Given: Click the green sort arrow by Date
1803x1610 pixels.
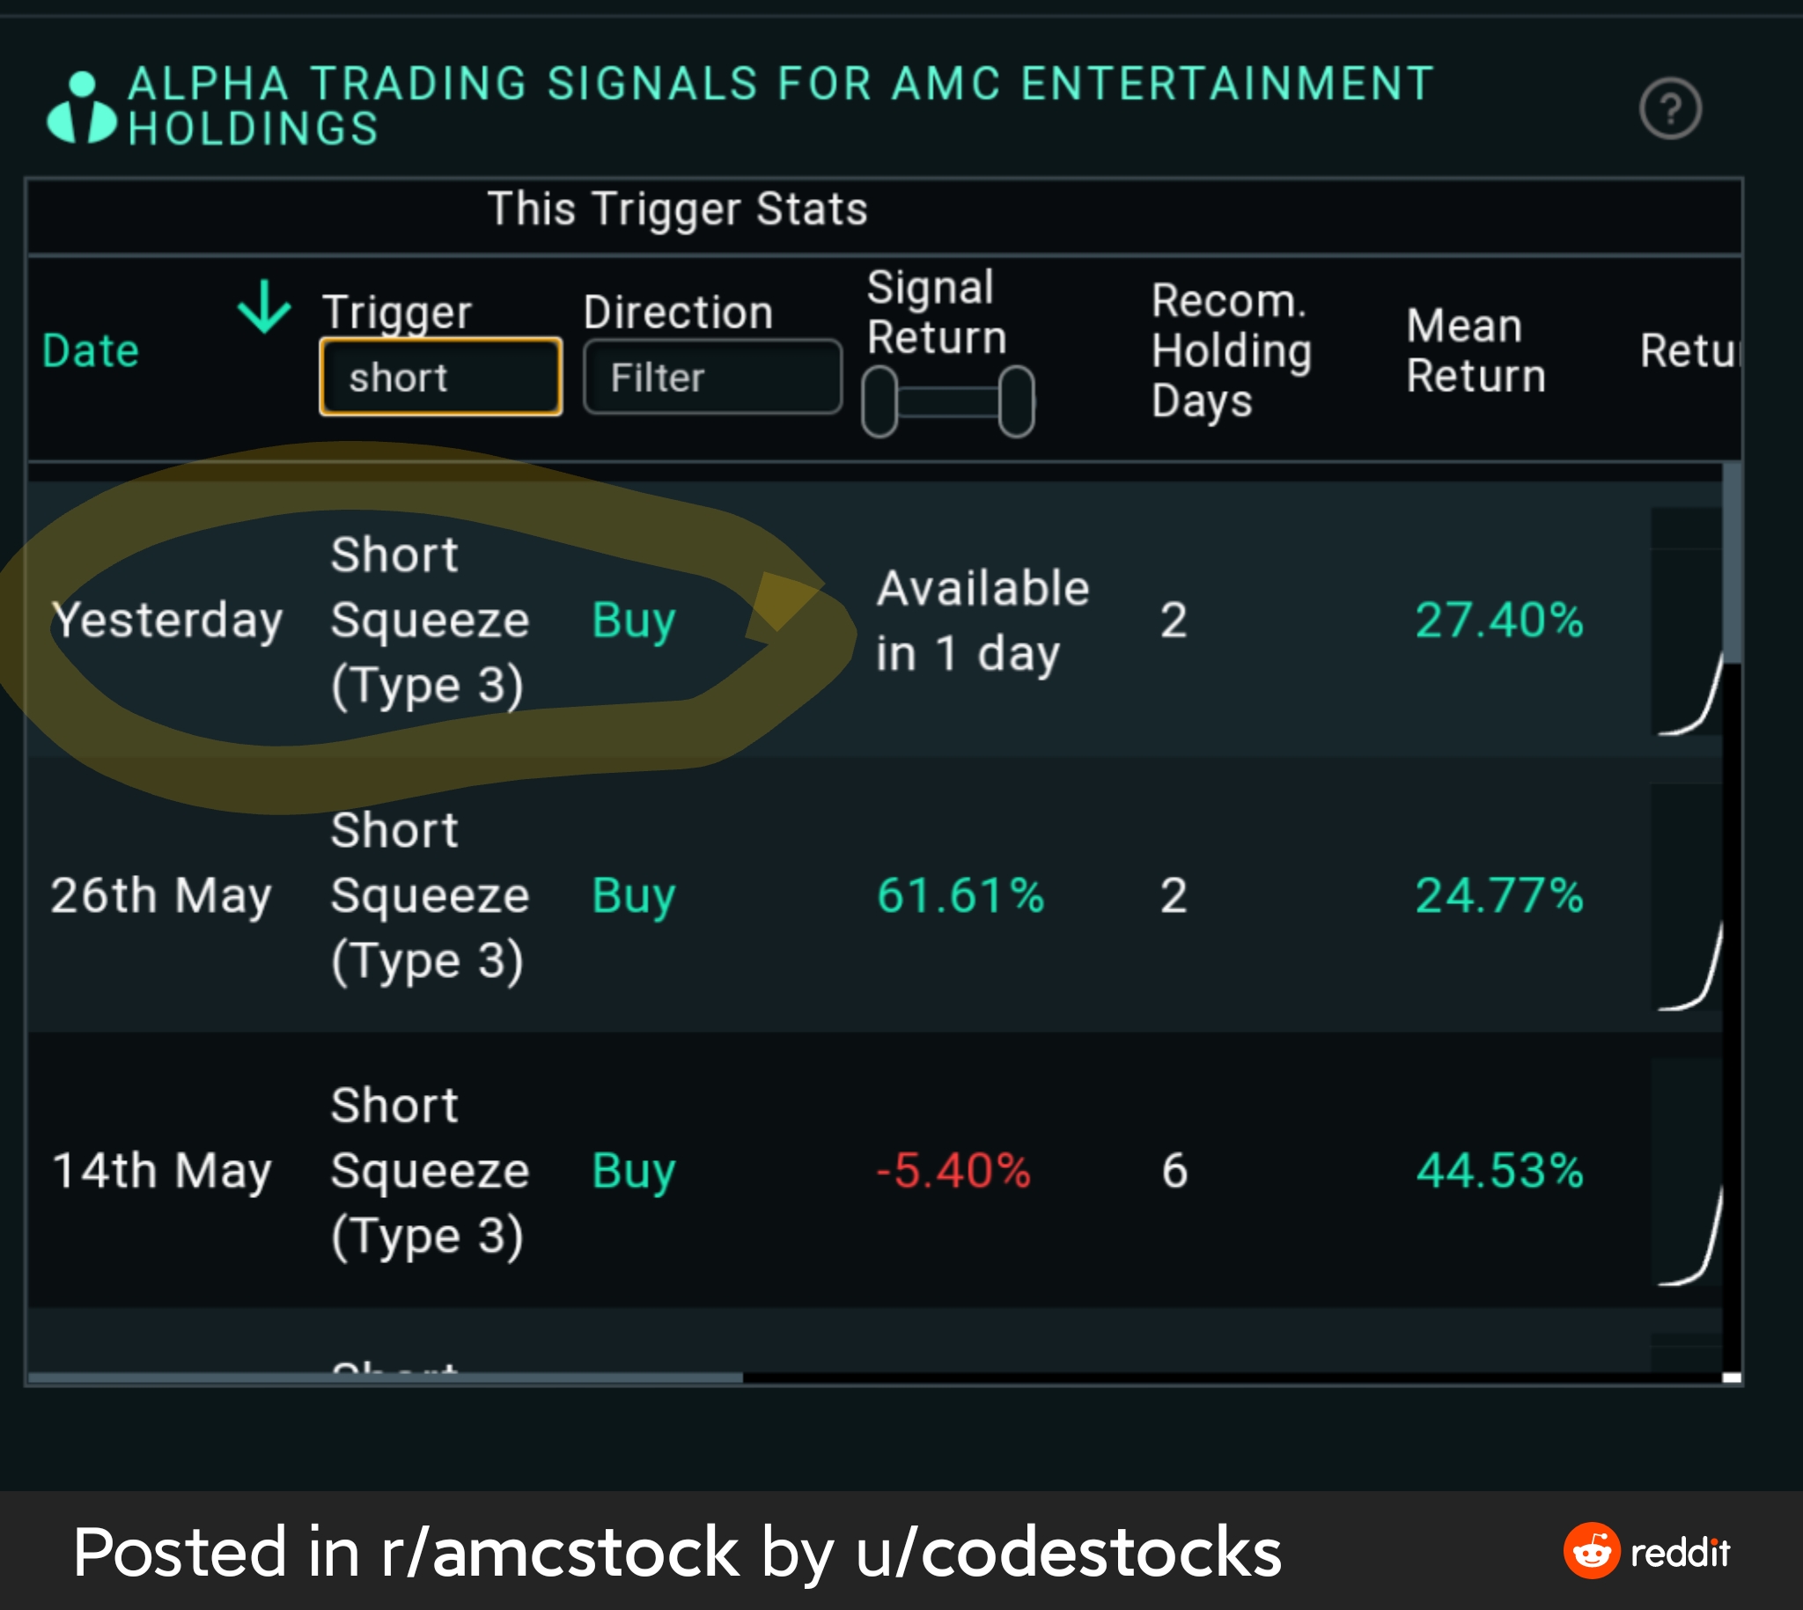Looking at the screenshot, I should pyautogui.click(x=263, y=307).
